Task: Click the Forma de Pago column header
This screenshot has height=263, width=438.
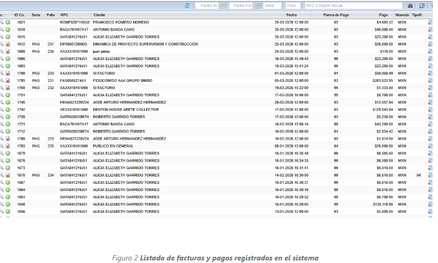Action: click(x=336, y=15)
